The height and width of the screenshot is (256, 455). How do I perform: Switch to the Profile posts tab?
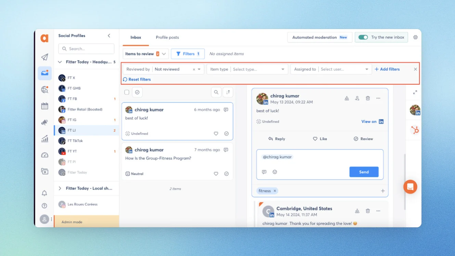click(x=167, y=38)
